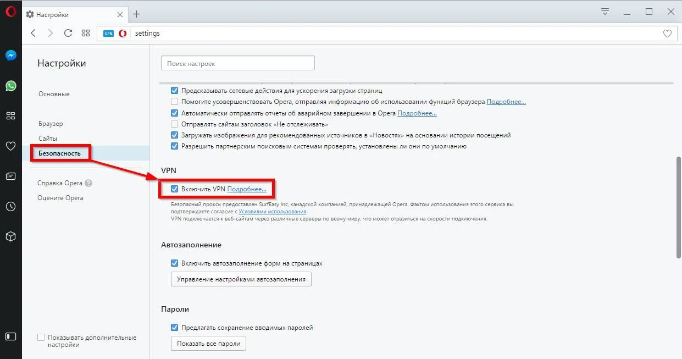Screen dimensions: 682x359
Task: Maximize the Opera window
Action: click(649, 11)
